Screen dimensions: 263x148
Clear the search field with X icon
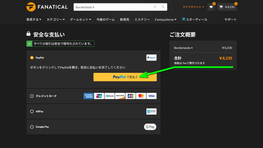155,7
